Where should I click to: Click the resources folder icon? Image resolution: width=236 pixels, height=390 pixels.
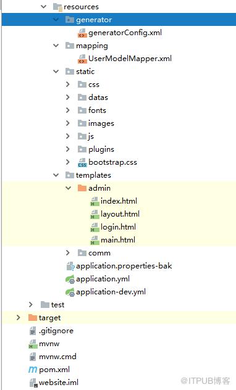click(57, 7)
